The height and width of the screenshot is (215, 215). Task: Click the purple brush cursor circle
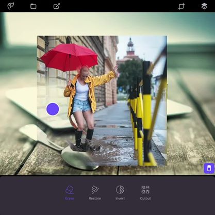coord(53,109)
